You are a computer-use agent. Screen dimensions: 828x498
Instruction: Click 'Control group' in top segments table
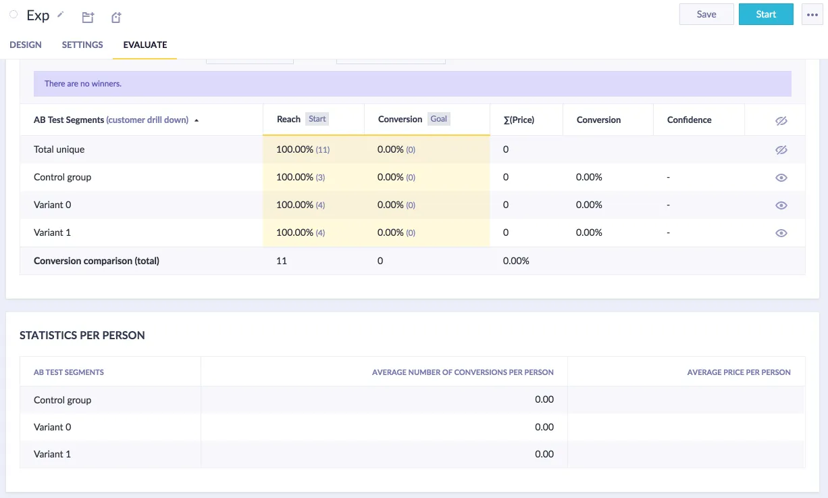click(62, 177)
